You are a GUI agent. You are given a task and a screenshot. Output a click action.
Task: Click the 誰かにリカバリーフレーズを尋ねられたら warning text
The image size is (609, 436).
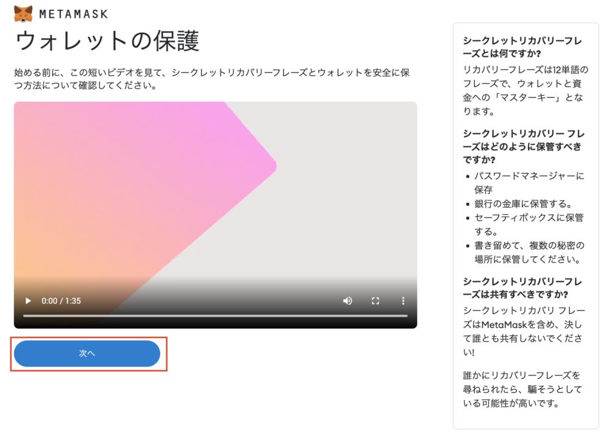(523, 389)
